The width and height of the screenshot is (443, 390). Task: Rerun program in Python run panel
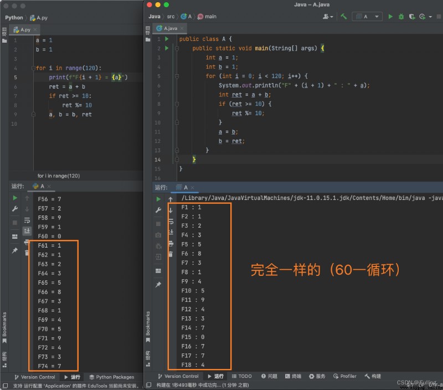pyautogui.click(x=15, y=198)
